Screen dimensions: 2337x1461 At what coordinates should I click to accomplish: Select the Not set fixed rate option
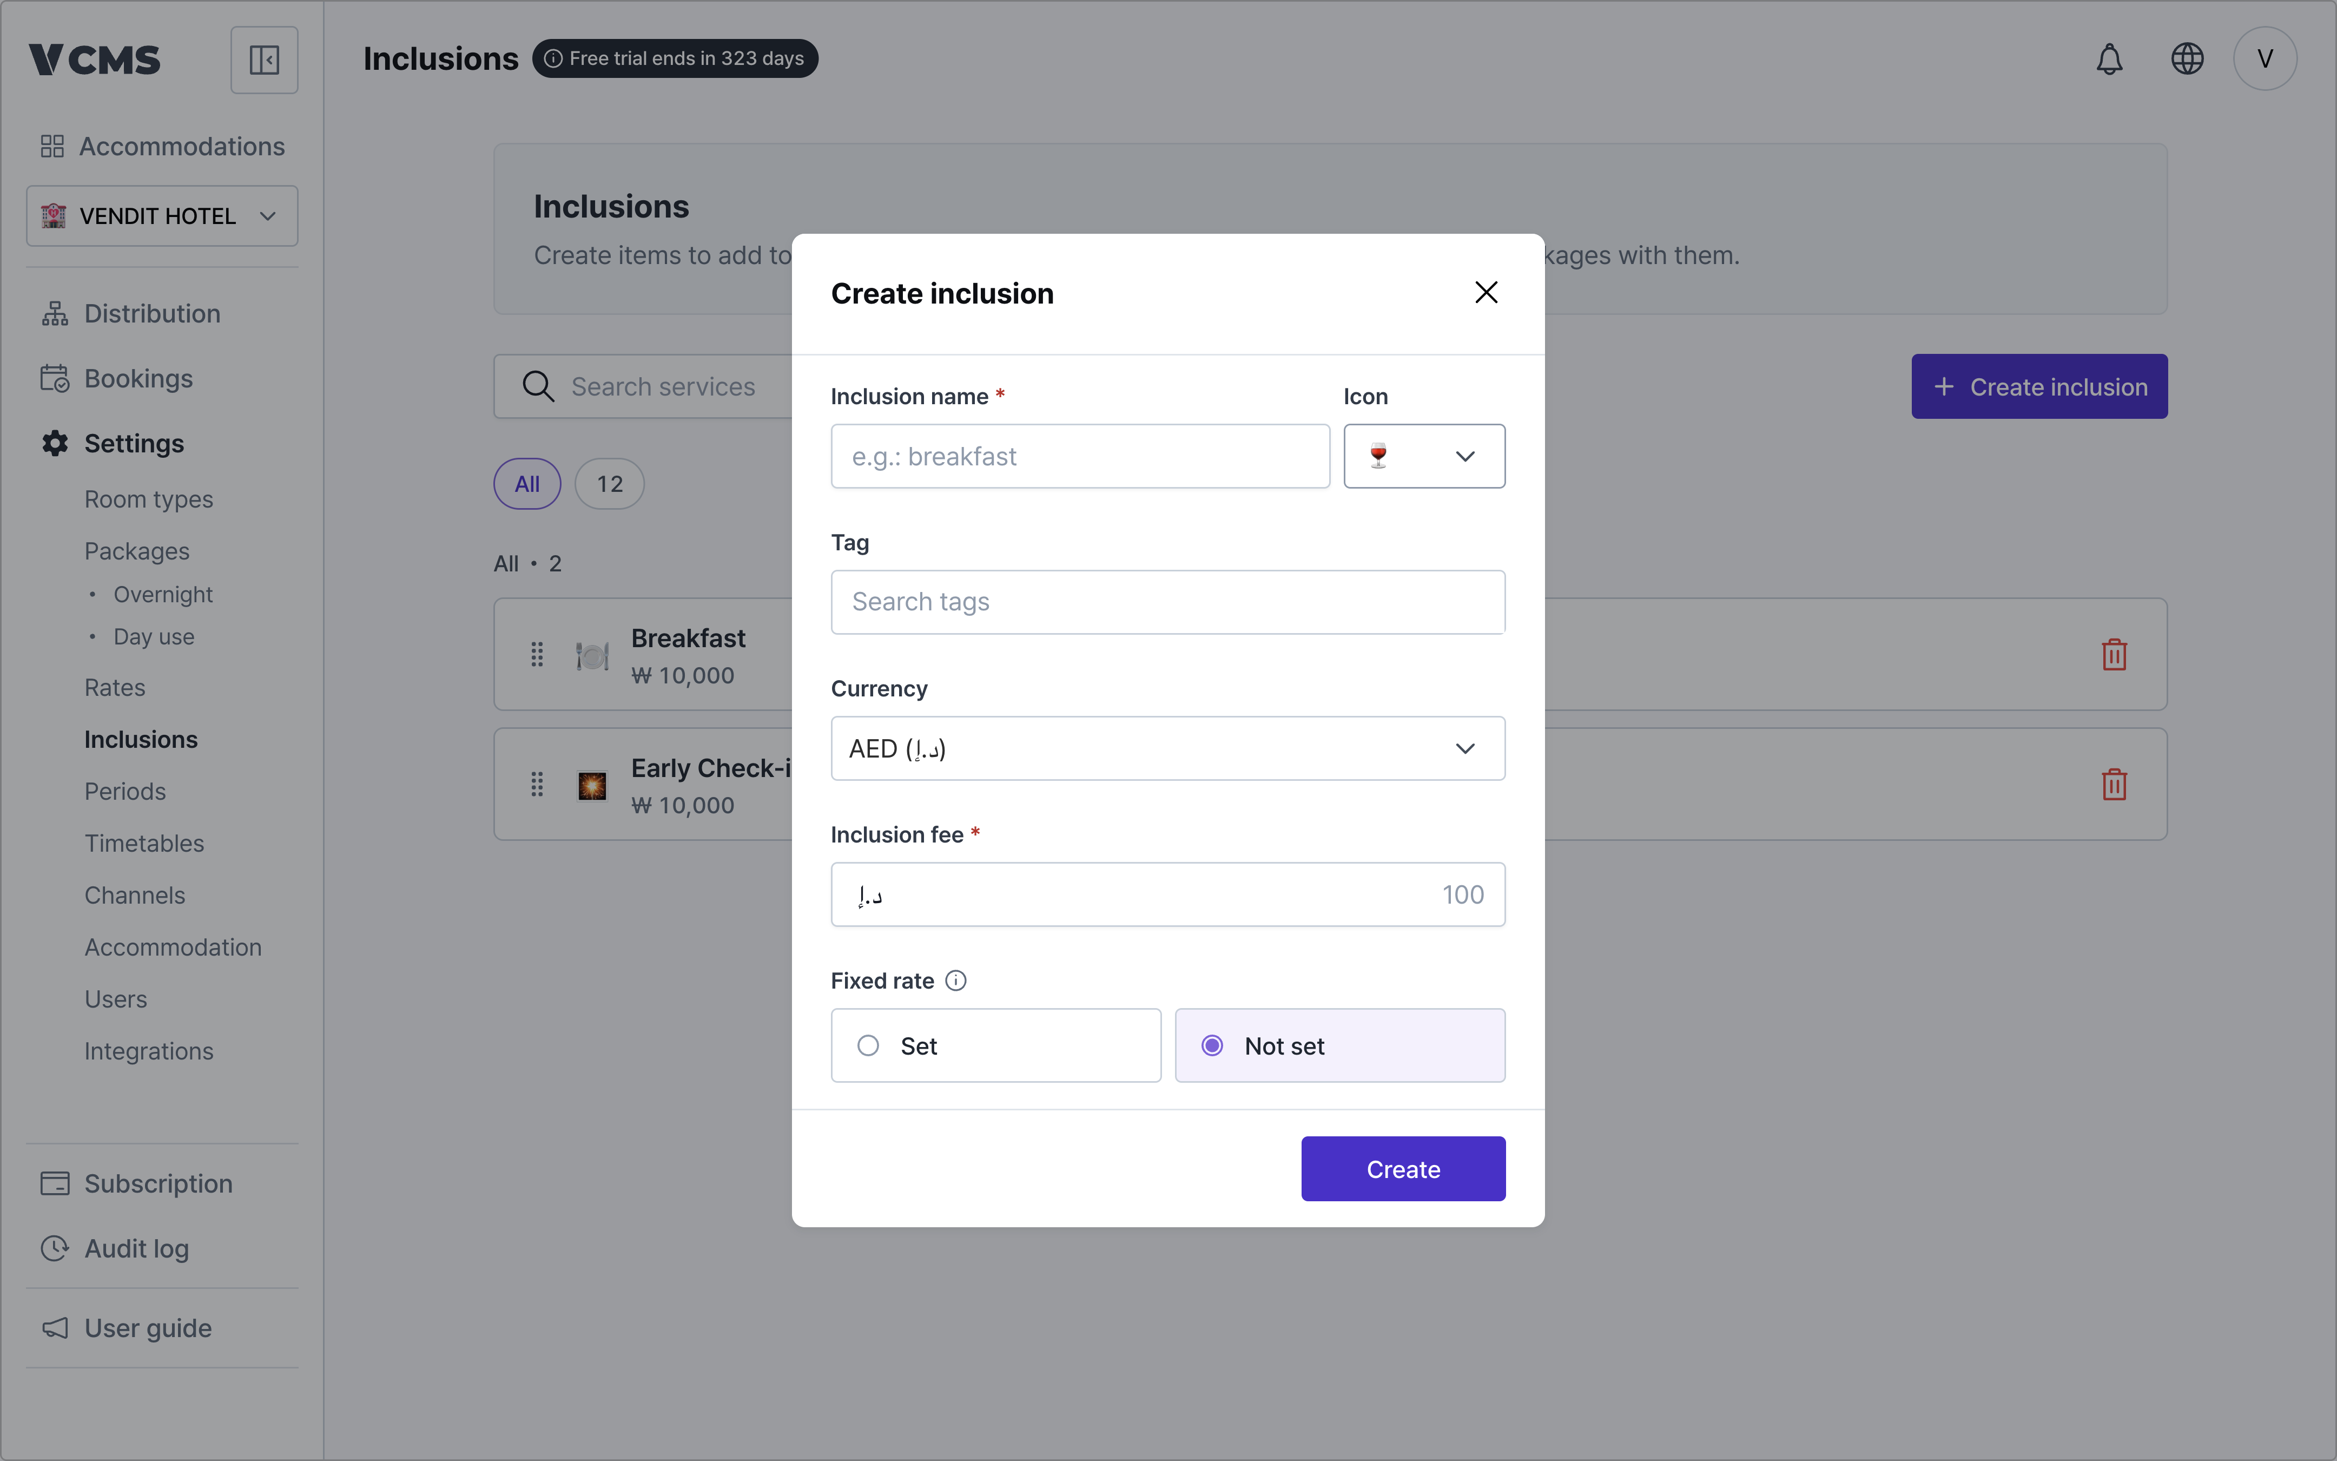pos(1339,1045)
